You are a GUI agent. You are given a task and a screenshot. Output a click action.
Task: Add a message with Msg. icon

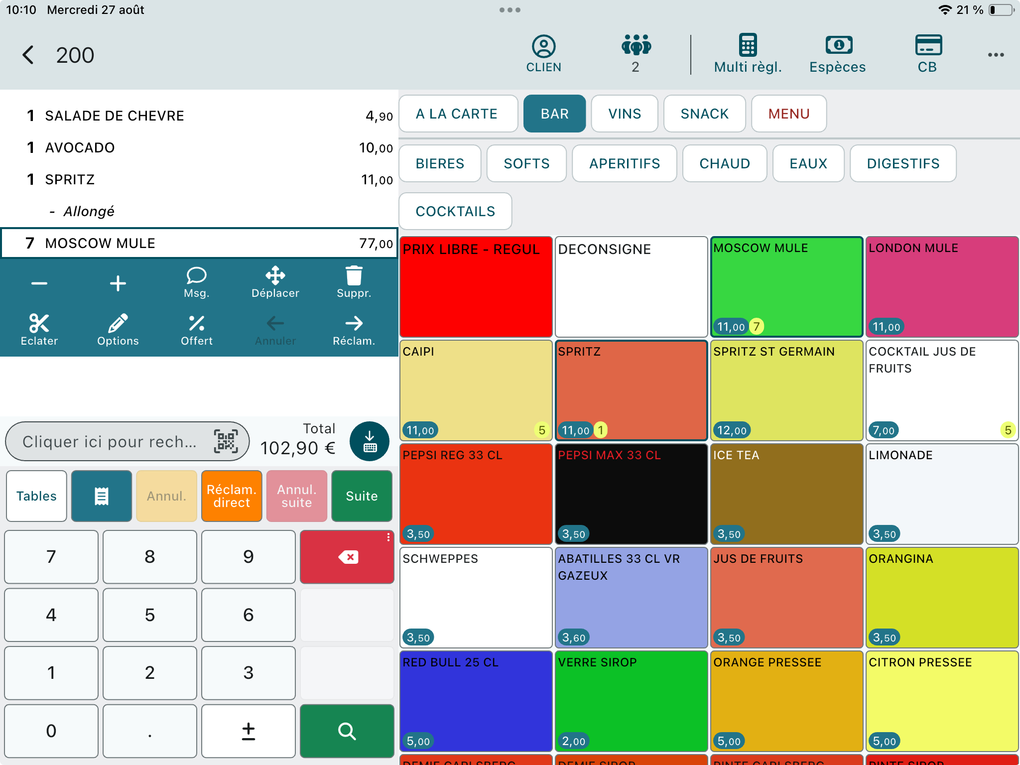196,282
